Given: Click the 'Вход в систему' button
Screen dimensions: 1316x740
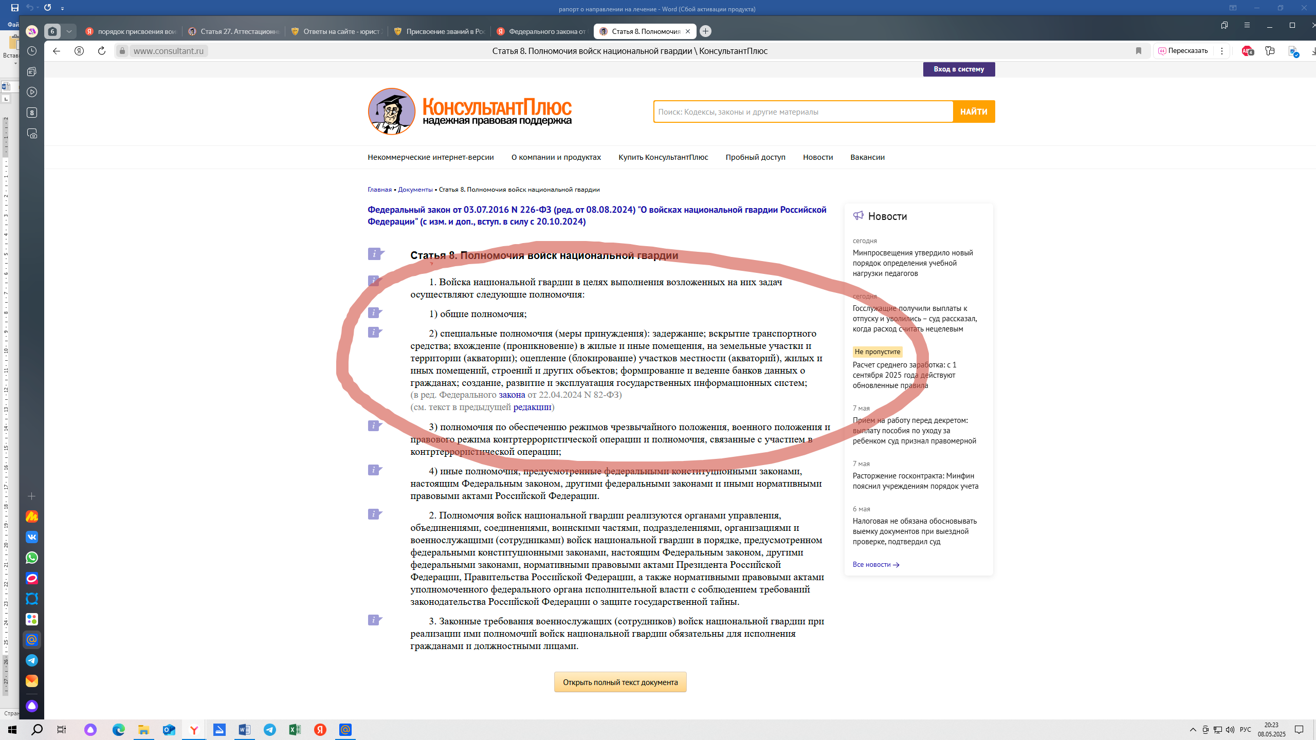Looking at the screenshot, I should pos(959,69).
